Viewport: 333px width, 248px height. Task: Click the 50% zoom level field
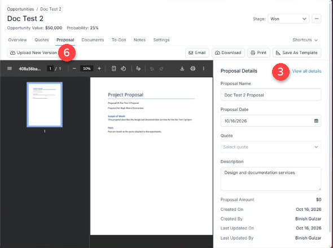point(87,69)
